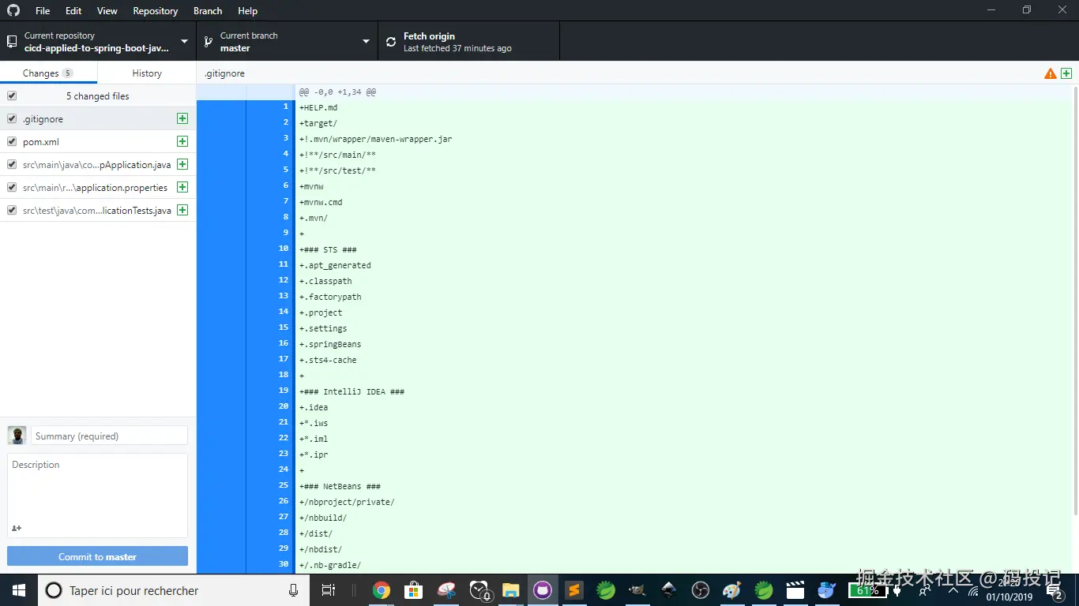The image size is (1079, 606).
Task: Click the added-status icon for pom.xml
Action: (x=182, y=141)
